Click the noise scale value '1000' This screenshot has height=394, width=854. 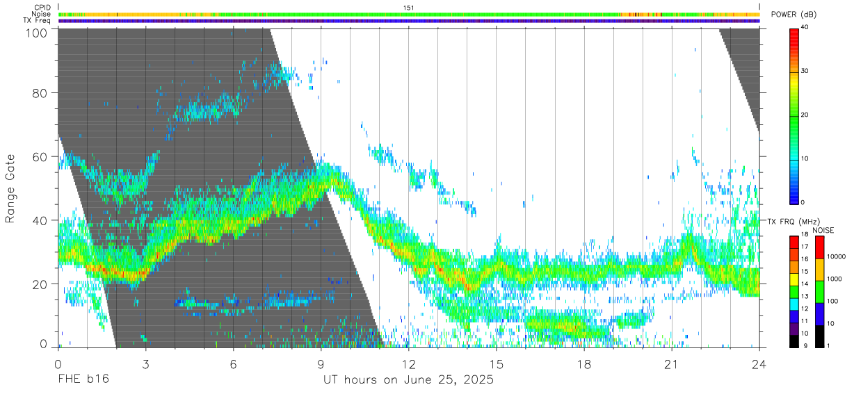(x=835, y=278)
